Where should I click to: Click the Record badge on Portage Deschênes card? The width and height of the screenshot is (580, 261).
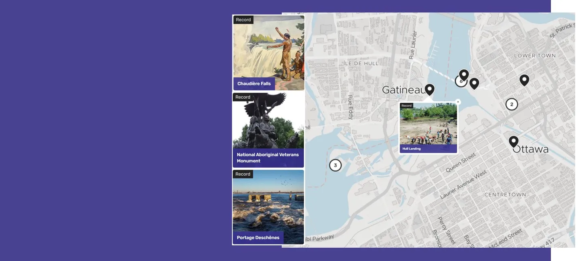click(x=243, y=174)
